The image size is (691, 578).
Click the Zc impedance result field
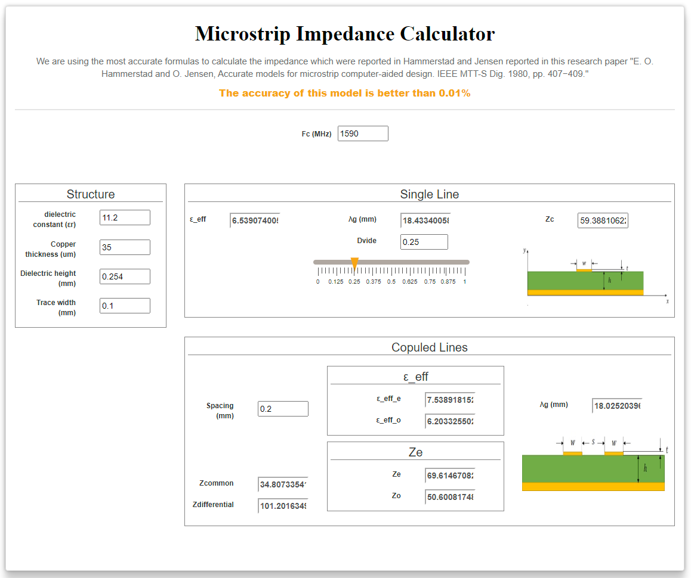(x=603, y=220)
